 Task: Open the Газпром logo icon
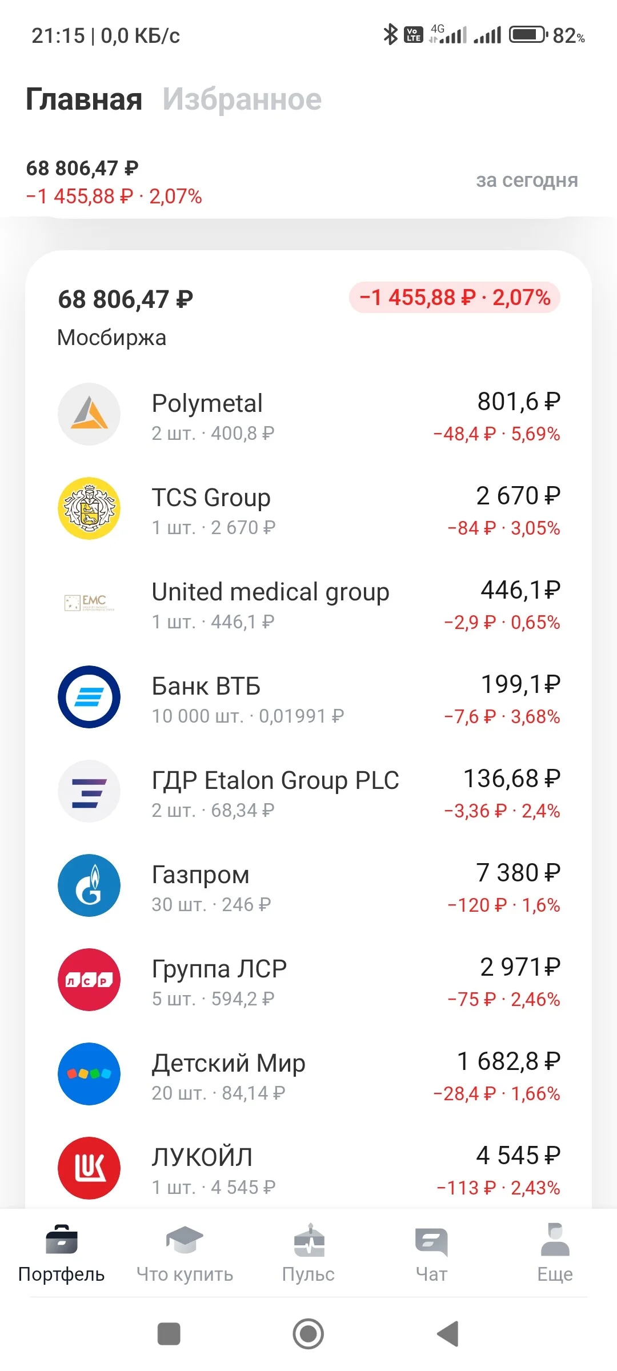89,885
